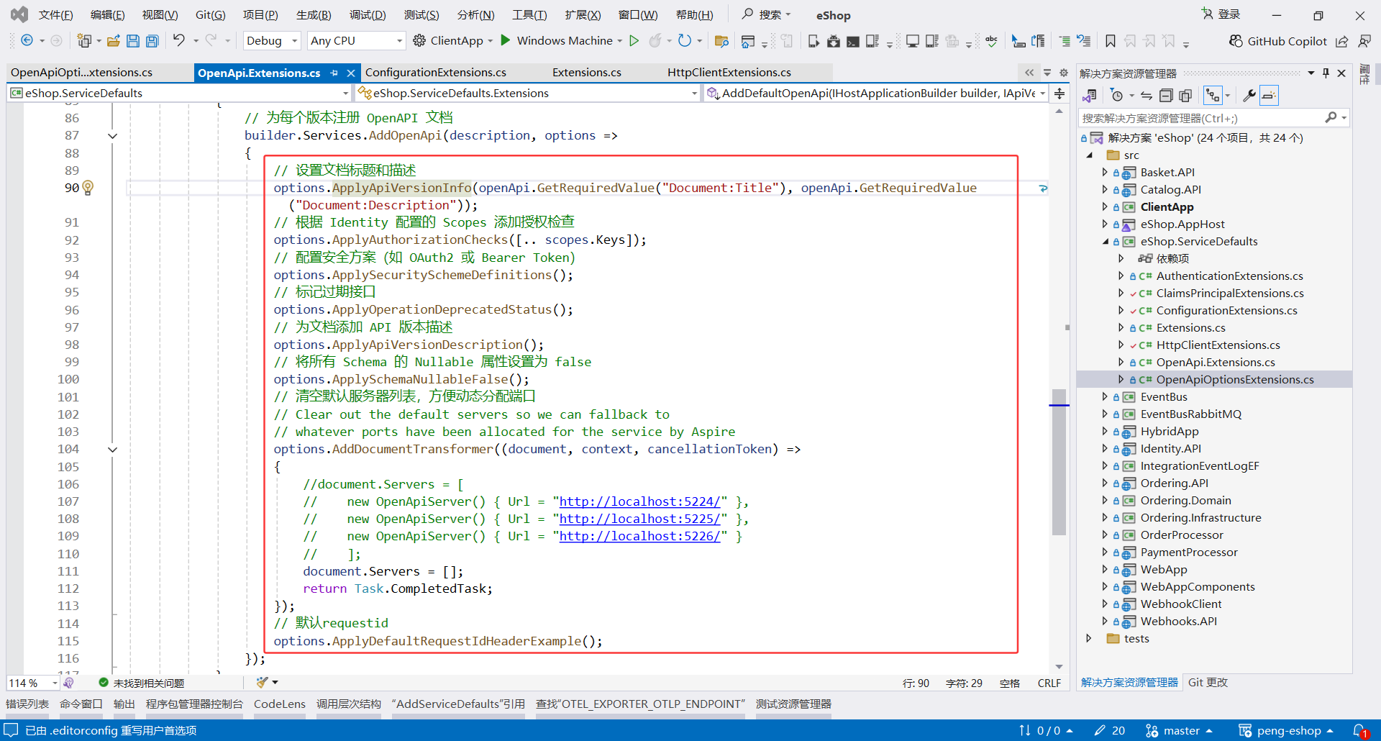Open the Any CPU platform dropdown
Image resolution: width=1381 pixels, height=741 pixels.
click(356, 41)
